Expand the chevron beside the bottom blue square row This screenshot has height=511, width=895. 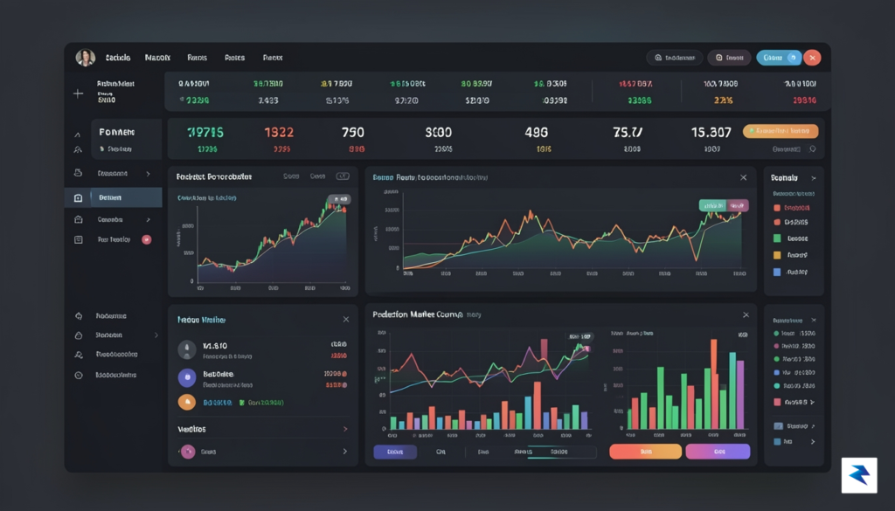tap(813, 441)
